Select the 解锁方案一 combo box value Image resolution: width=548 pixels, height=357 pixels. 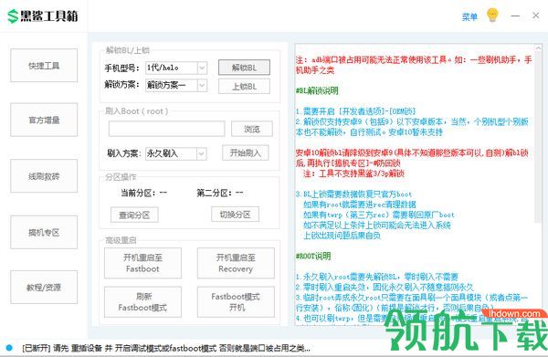(176, 85)
